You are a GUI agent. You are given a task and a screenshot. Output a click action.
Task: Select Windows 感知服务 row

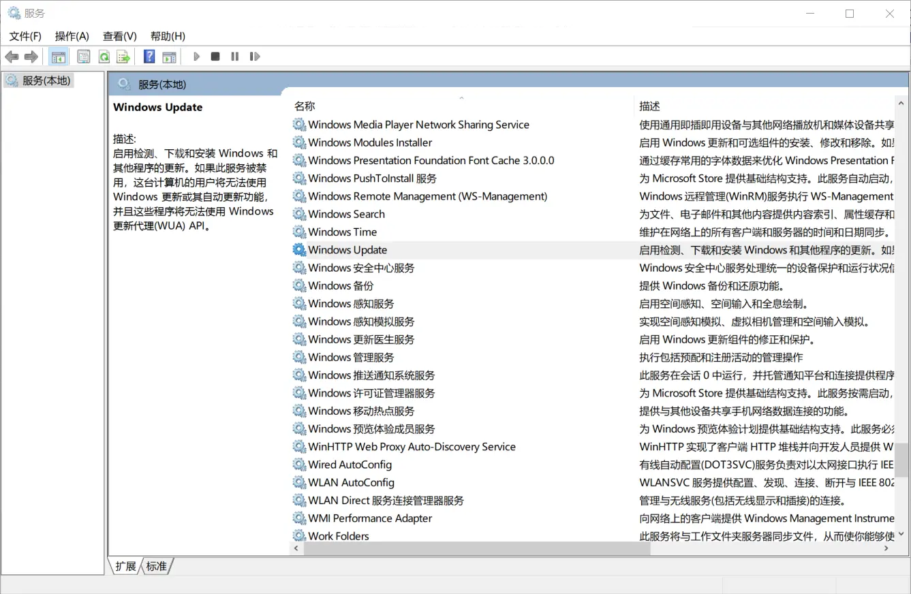click(x=592, y=304)
